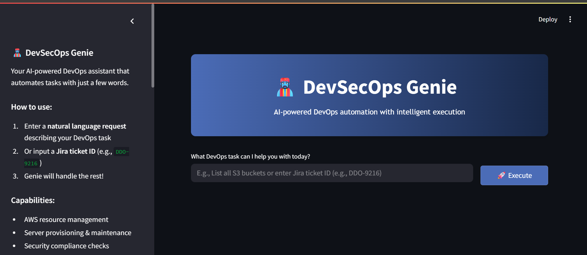Click the 'Your AI-powered DevOps assistant' description

pyautogui.click(x=70, y=77)
